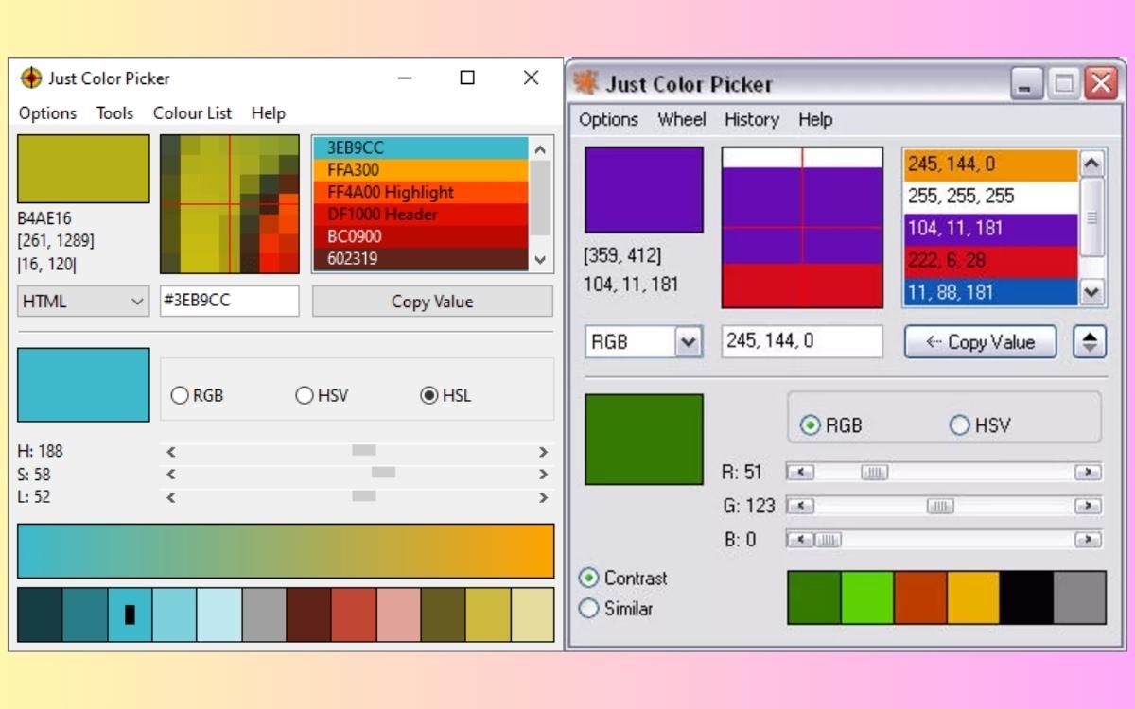Image resolution: width=1135 pixels, height=709 pixels.
Task: Click the H hue slider thumb
Action: (x=364, y=451)
